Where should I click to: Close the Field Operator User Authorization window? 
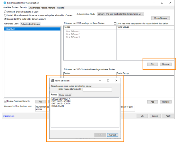(x=170, y=3)
